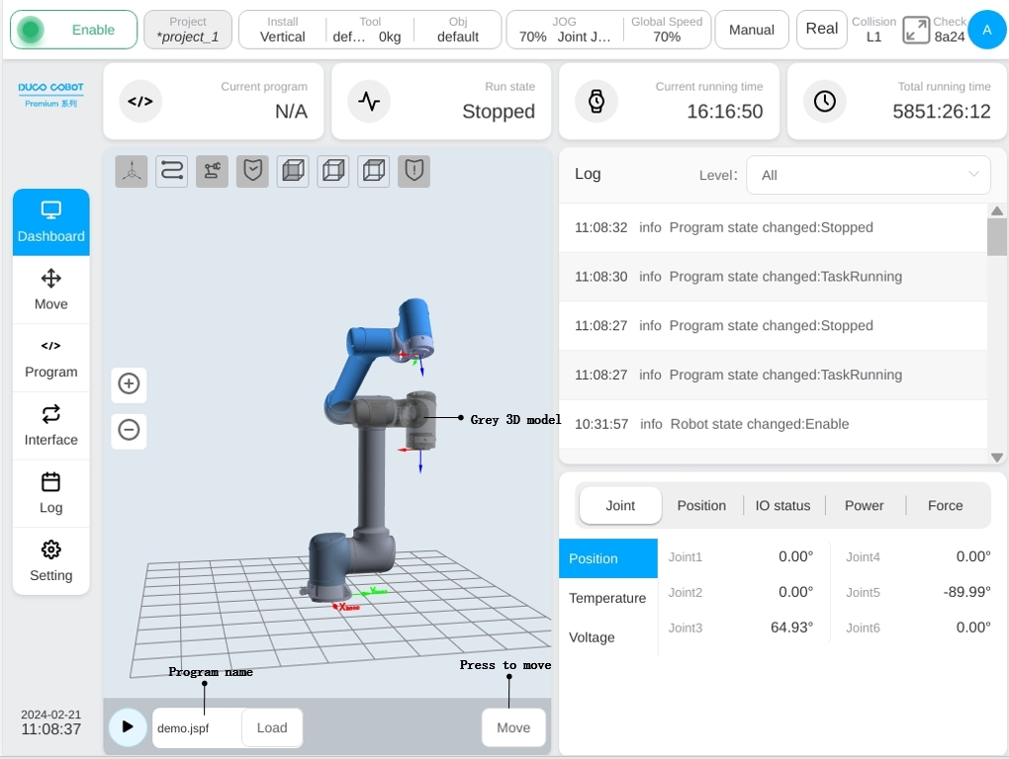Open the Tool 0kg setting
Screen dimensions: 1009x759
[370, 30]
